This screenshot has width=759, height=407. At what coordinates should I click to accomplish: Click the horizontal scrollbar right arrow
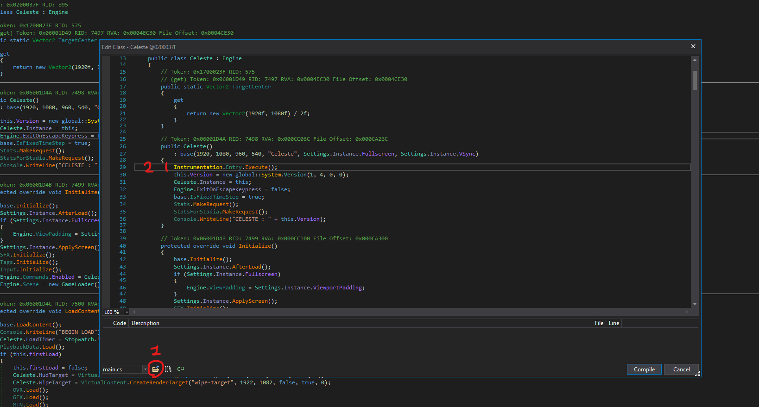(x=687, y=312)
